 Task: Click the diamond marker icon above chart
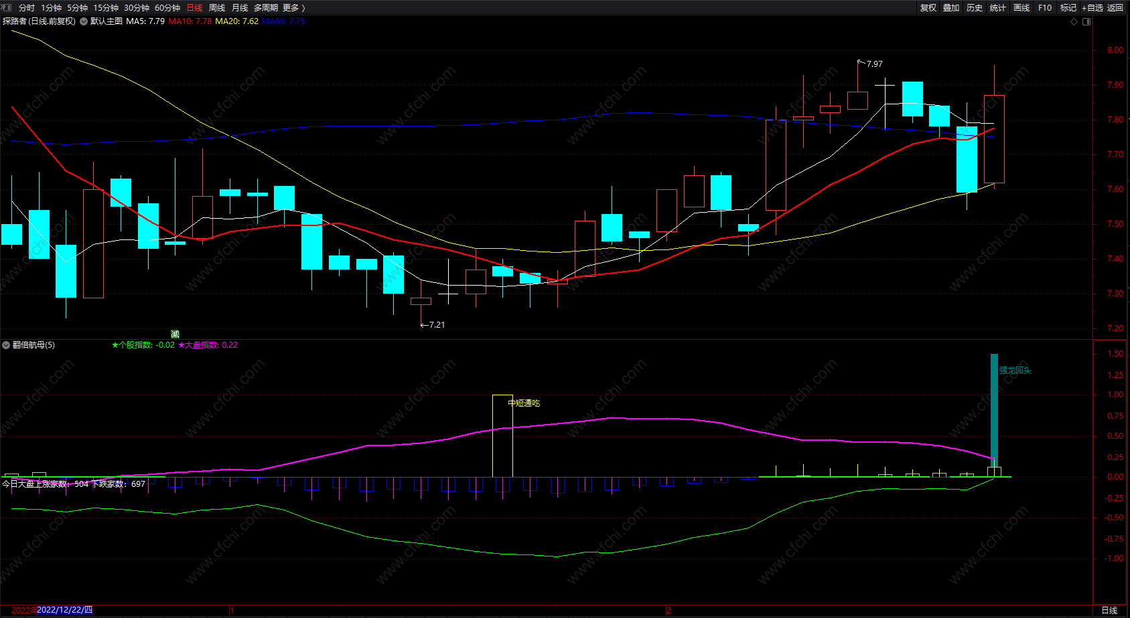(x=1074, y=21)
